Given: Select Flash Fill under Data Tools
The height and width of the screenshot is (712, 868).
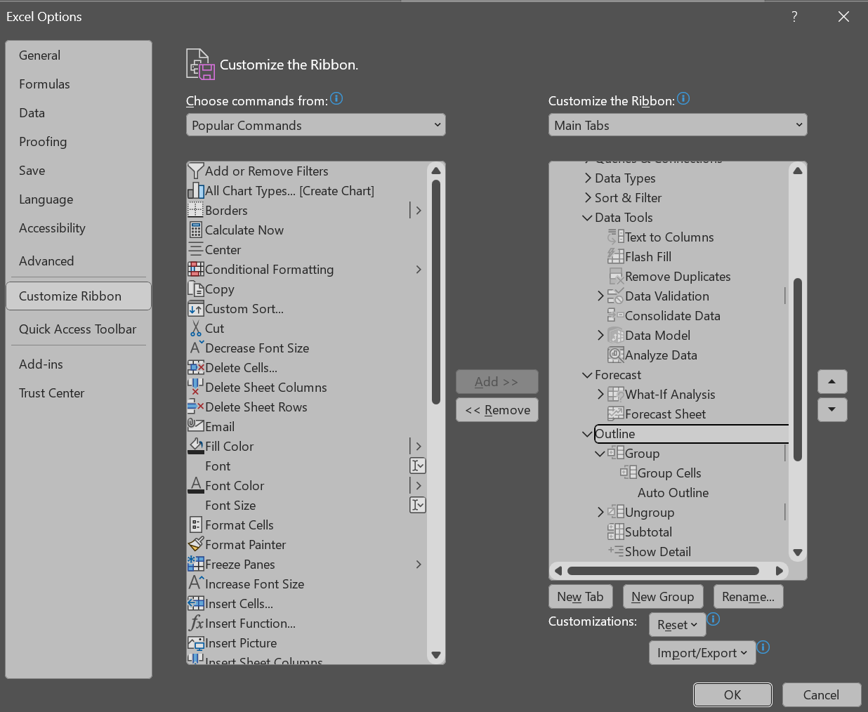Looking at the screenshot, I should click(x=647, y=256).
